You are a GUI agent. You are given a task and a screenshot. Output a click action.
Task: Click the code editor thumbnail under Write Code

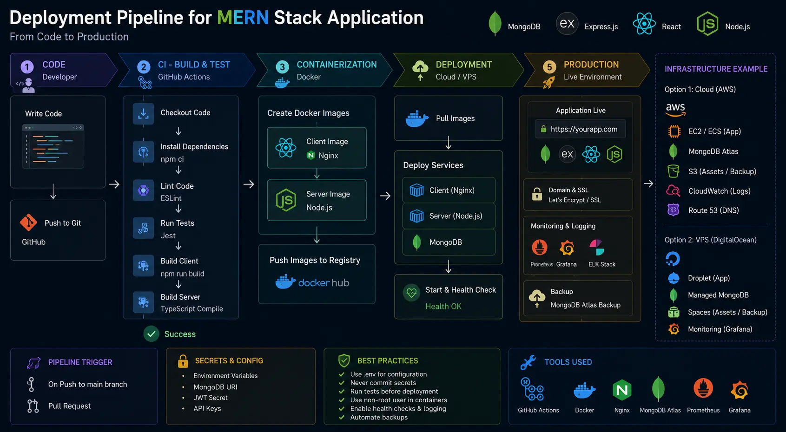[x=53, y=146]
